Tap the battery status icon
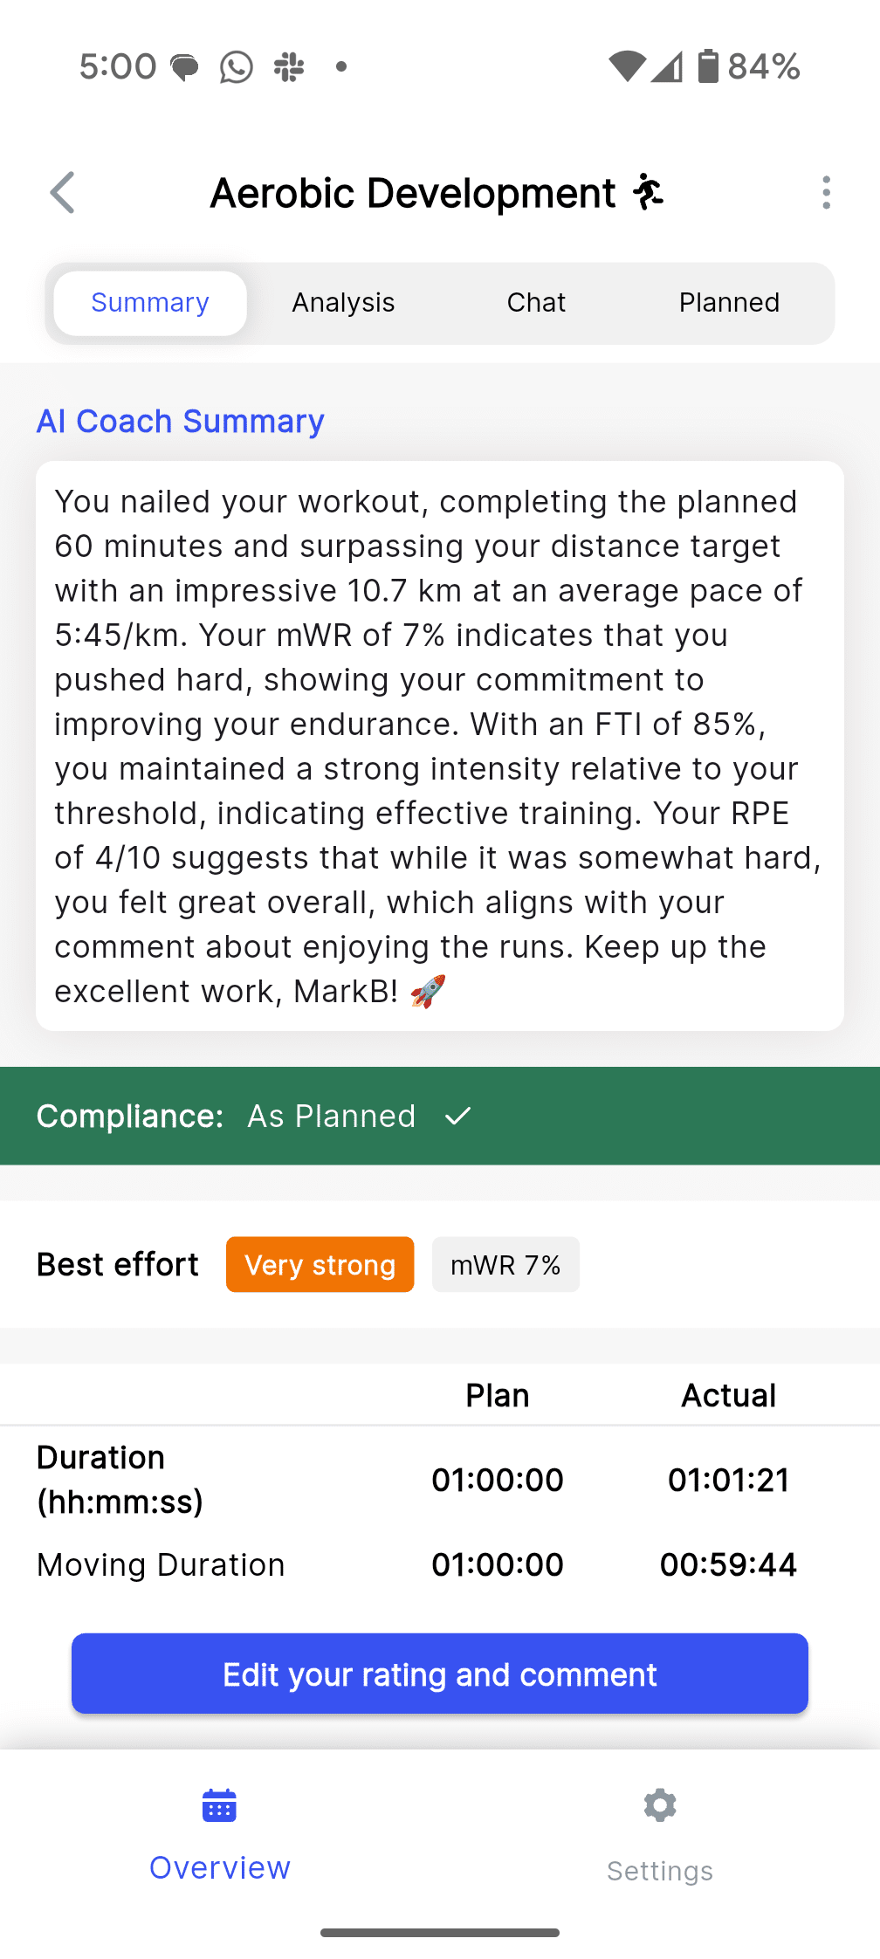This screenshot has height=1959, width=880. point(708,66)
